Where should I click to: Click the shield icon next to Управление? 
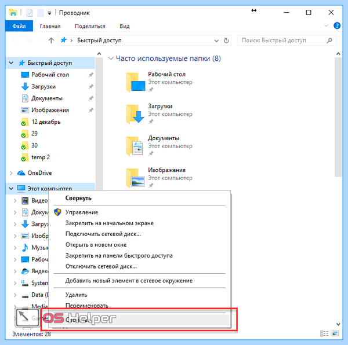click(x=57, y=212)
